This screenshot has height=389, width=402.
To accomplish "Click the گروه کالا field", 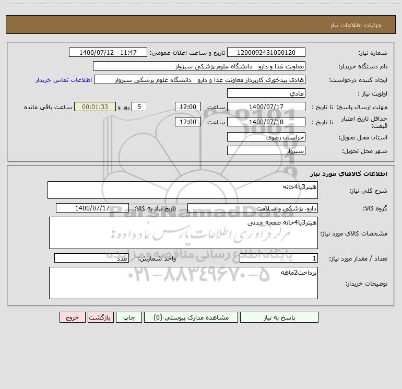I will click(x=253, y=208).
